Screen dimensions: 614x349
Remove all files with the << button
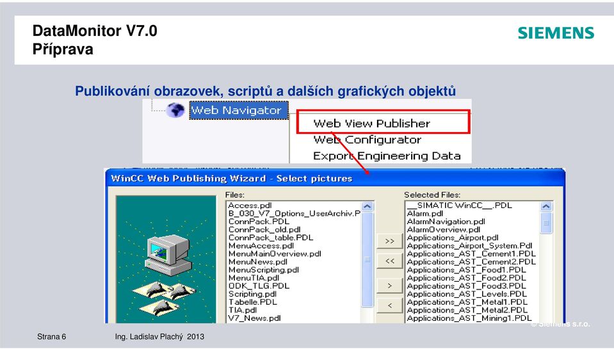pos(390,261)
